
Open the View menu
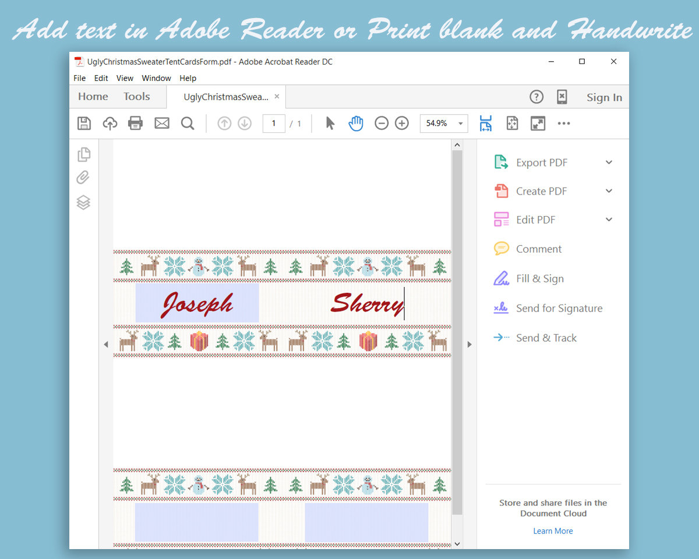pyautogui.click(x=125, y=78)
